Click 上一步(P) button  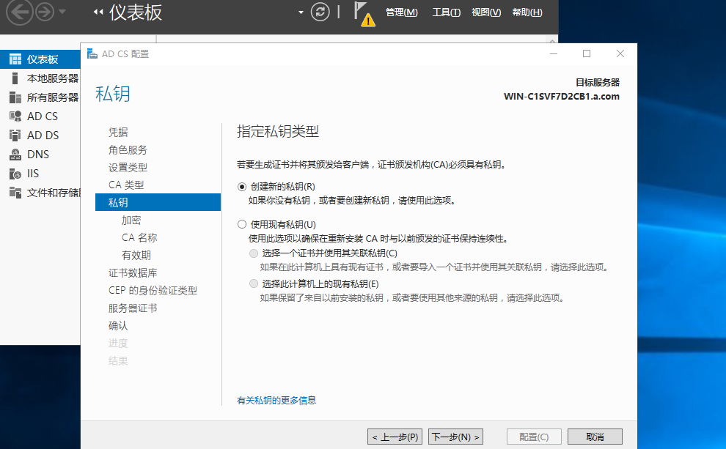click(x=395, y=437)
